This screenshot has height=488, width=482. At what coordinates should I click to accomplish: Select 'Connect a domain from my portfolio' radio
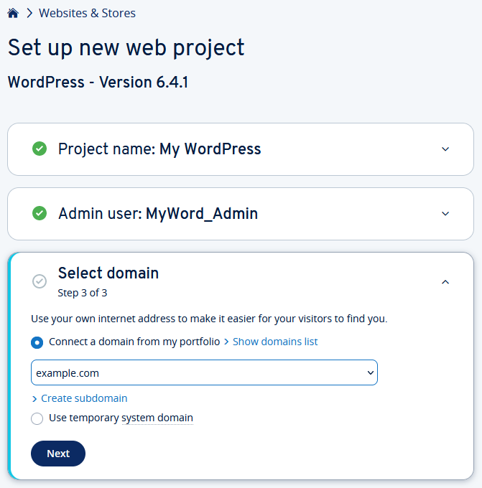(x=37, y=342)
